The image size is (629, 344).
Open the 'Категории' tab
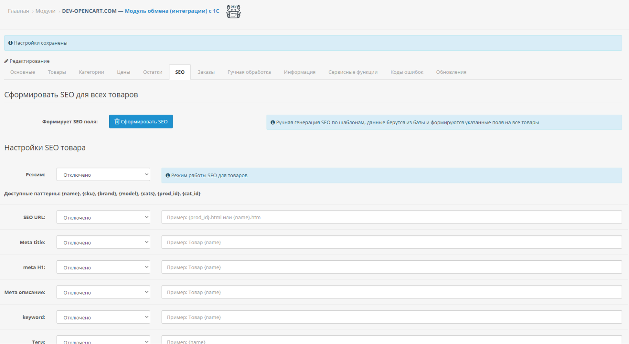click(x=92, y=72)
